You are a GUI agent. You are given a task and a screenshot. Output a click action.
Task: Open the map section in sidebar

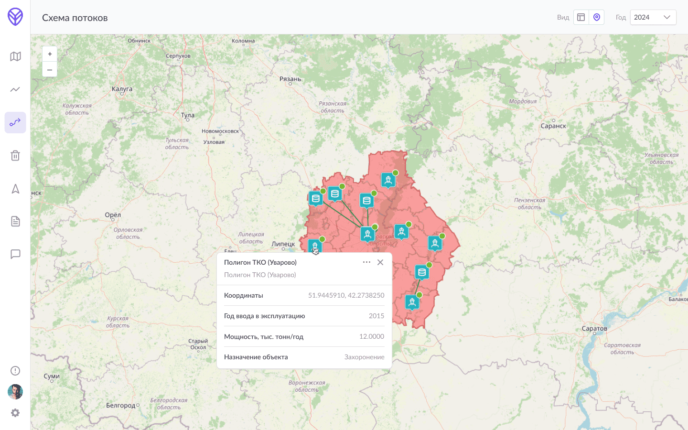15,56
